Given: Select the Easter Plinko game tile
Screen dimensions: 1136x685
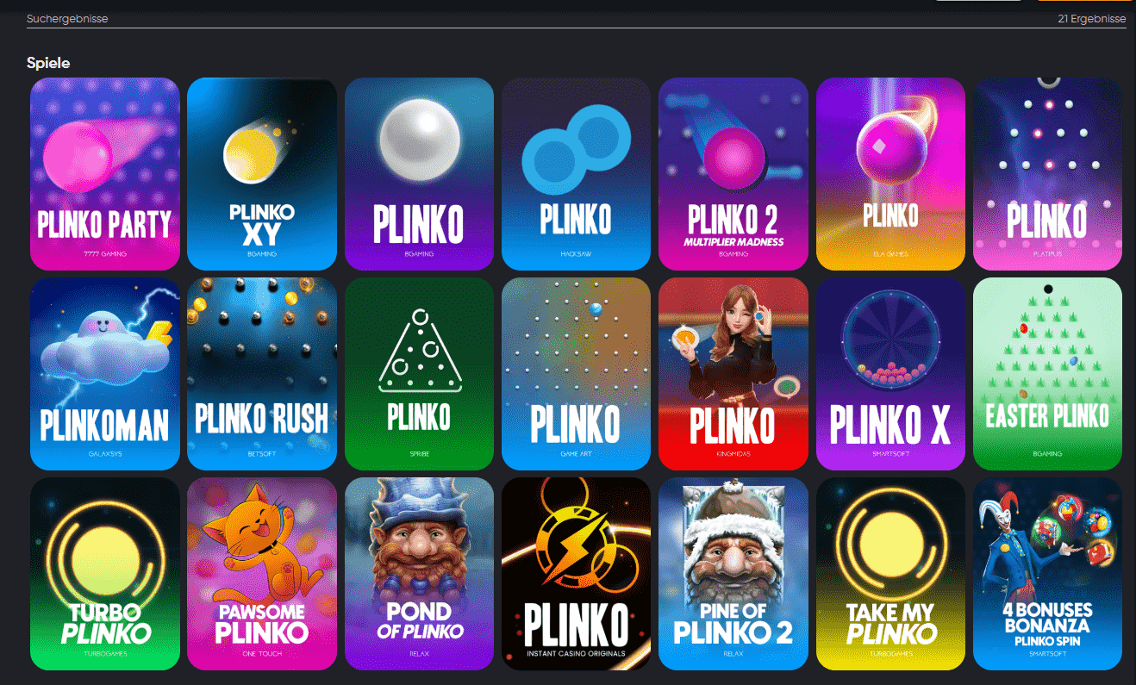Looking at the screenshot, I should (1048, 374).
